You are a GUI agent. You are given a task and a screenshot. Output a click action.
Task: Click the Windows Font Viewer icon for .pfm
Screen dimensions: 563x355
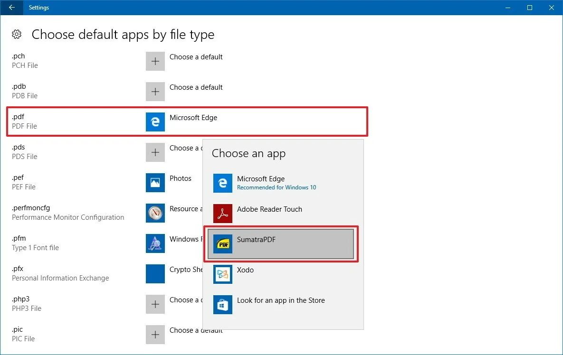tap(155, 243)
